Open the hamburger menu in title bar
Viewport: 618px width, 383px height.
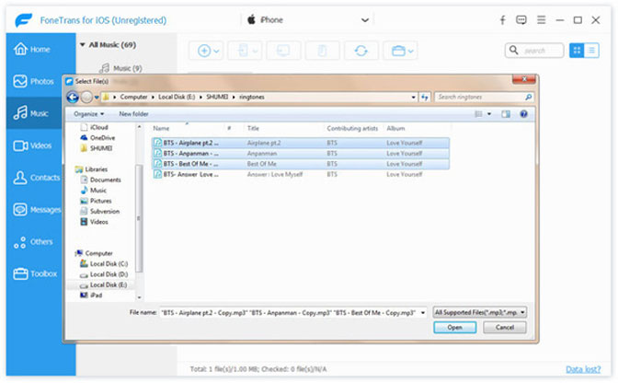point(541,19)
